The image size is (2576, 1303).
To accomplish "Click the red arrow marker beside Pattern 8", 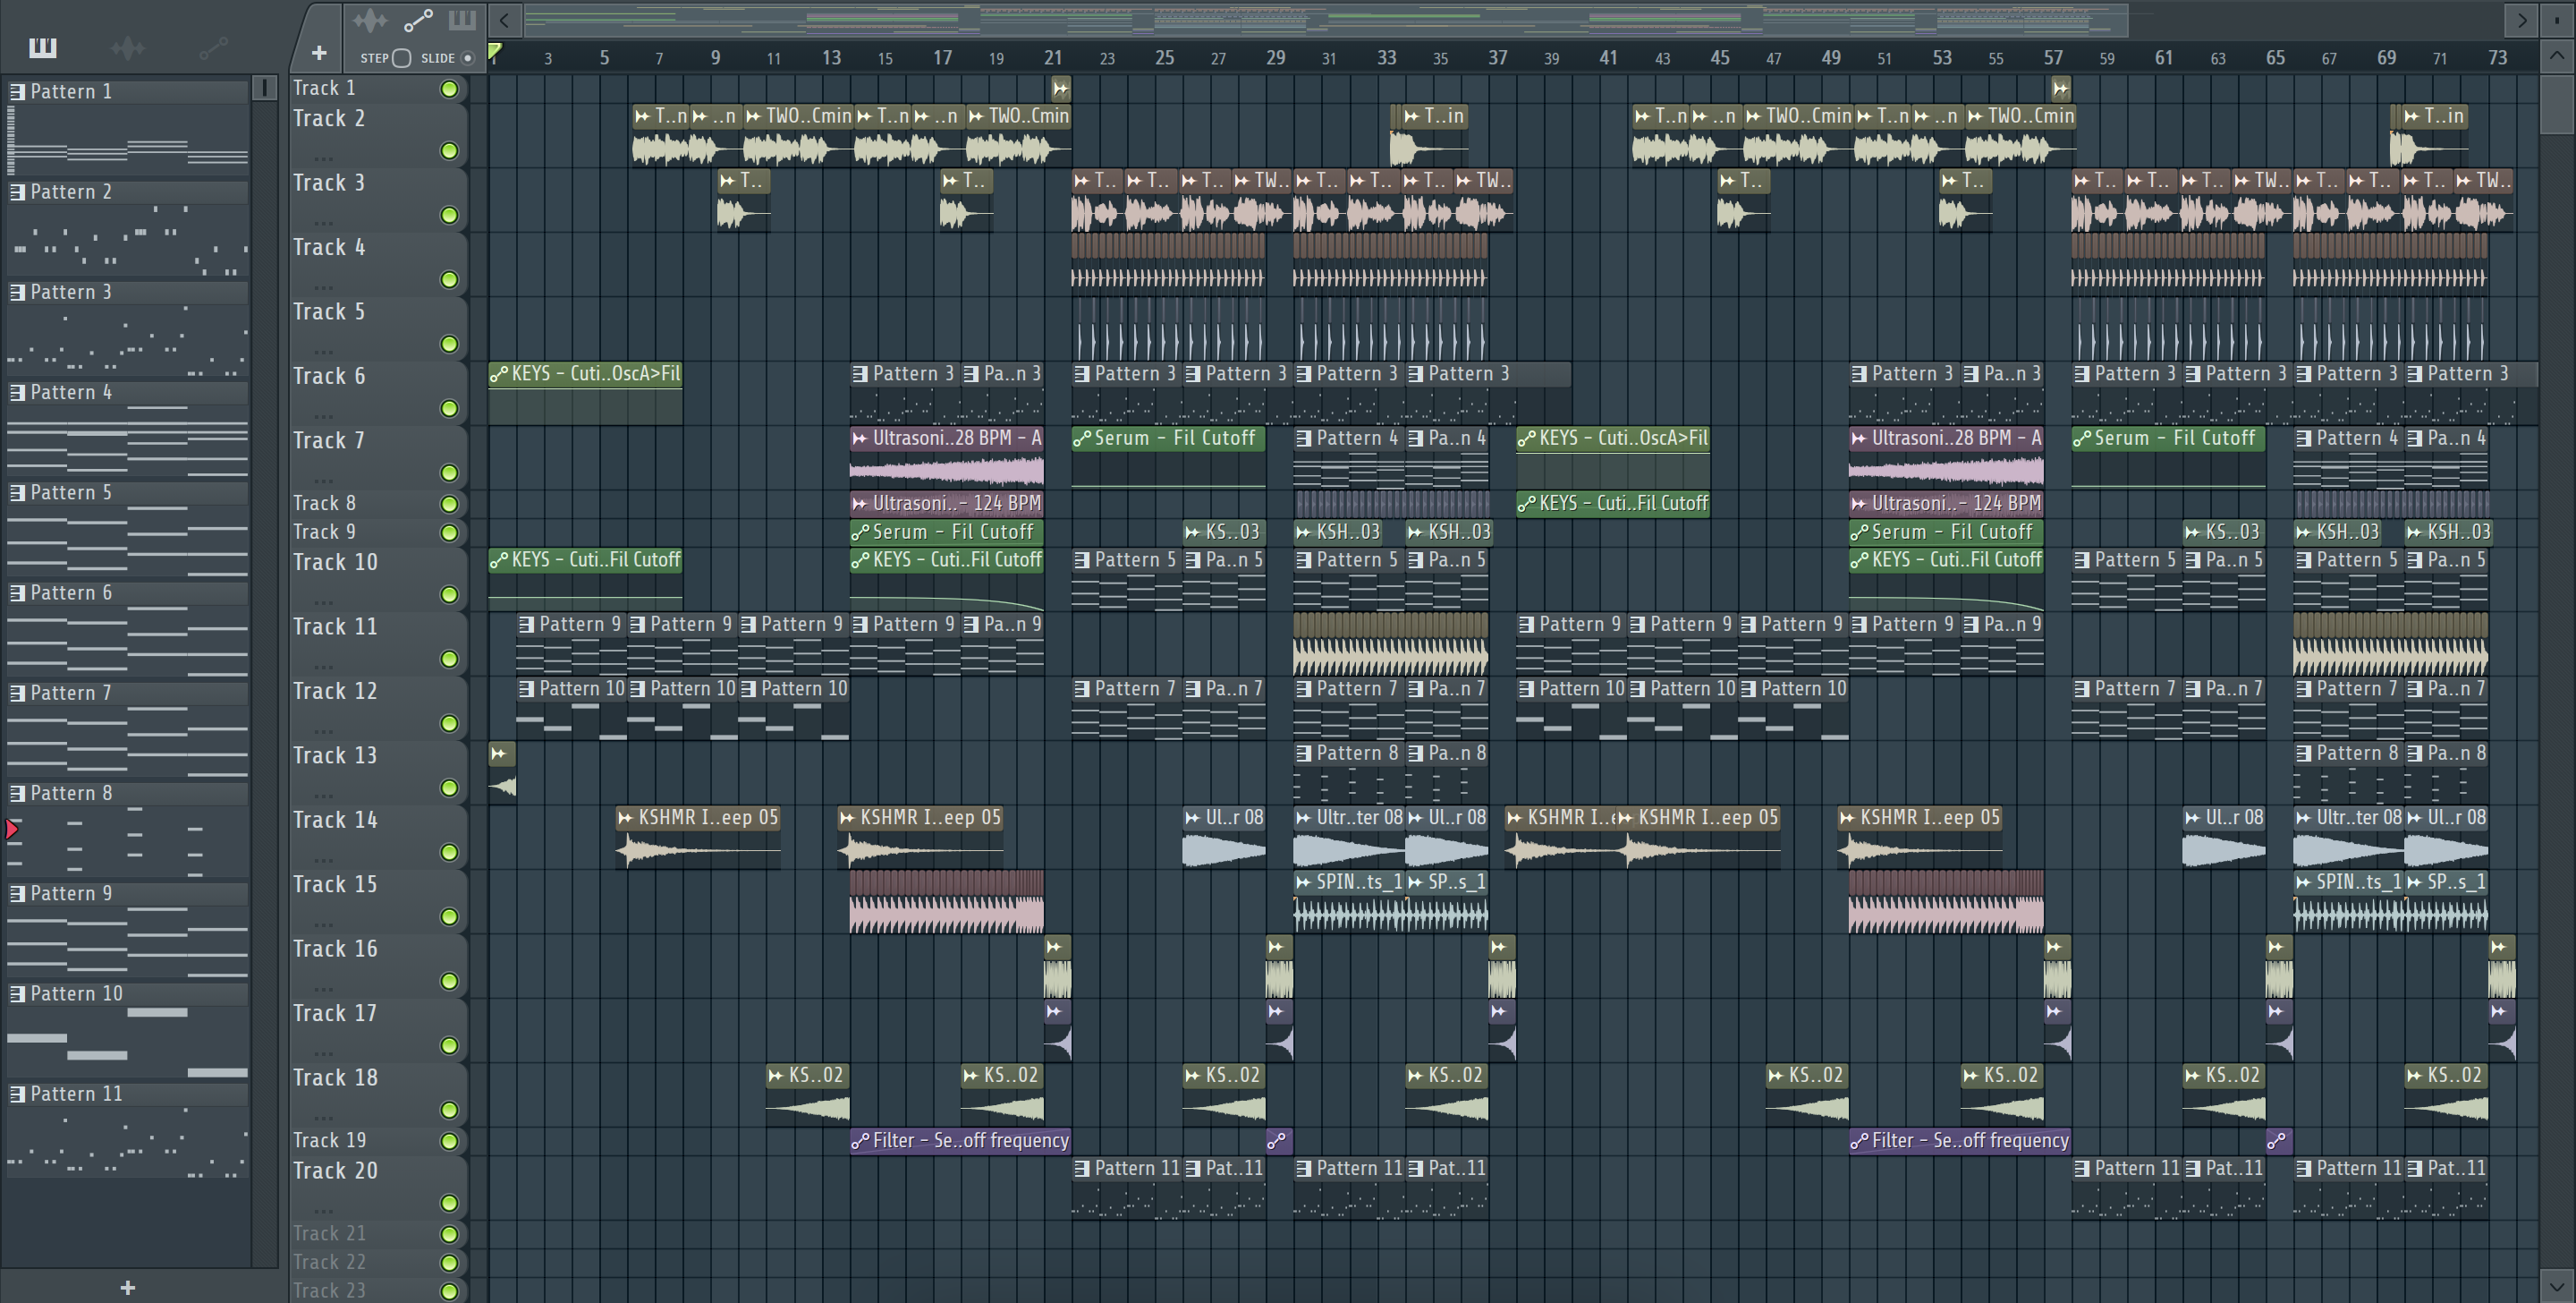I will point(12,829).
